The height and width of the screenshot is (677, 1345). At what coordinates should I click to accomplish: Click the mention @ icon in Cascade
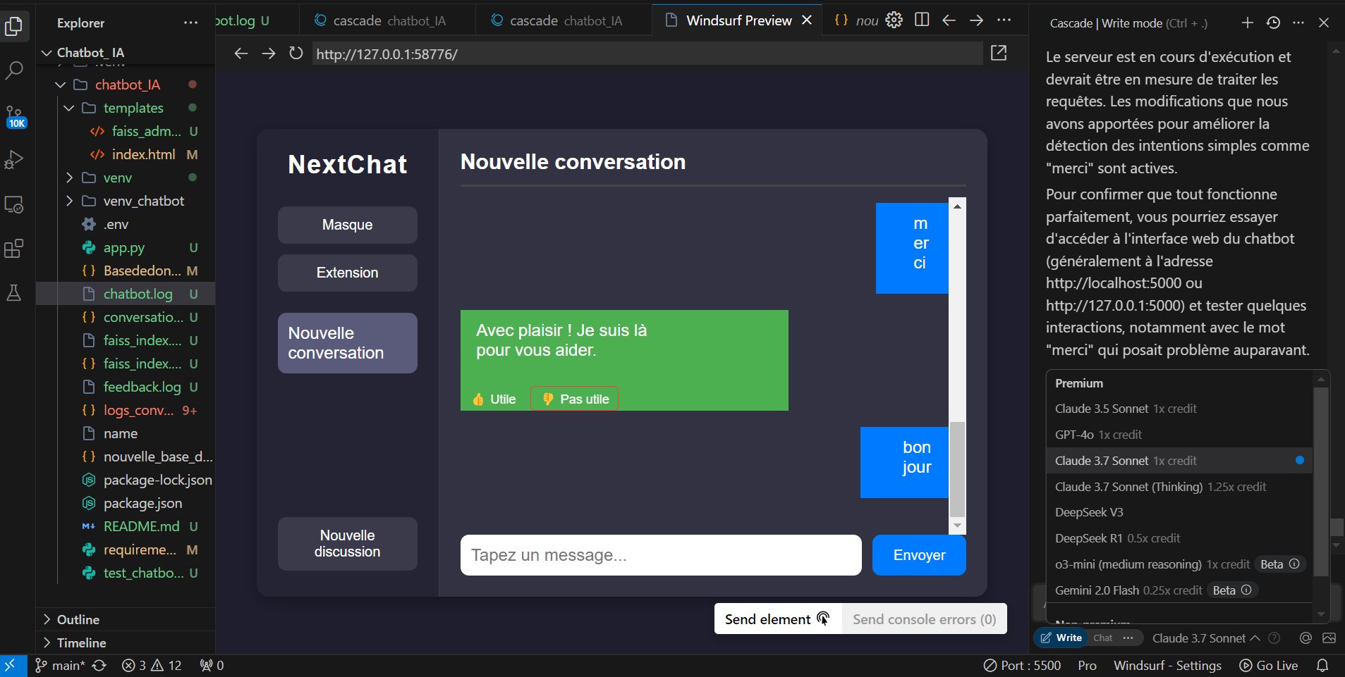pyautogui.click(x=1306, y=638)
